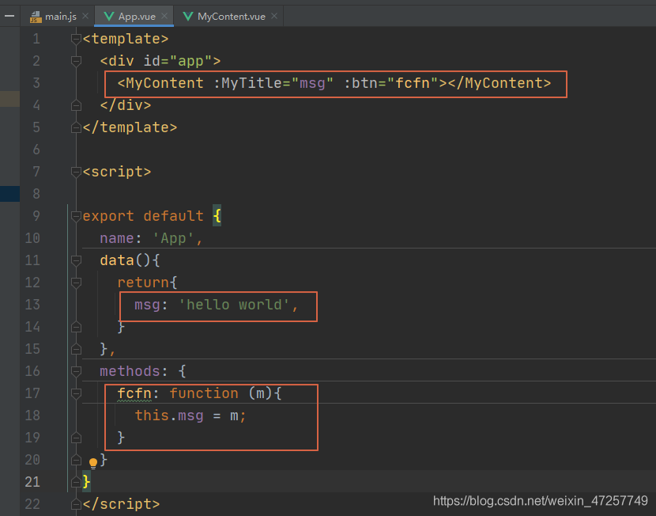Click the export keyword on line 9

108,216
